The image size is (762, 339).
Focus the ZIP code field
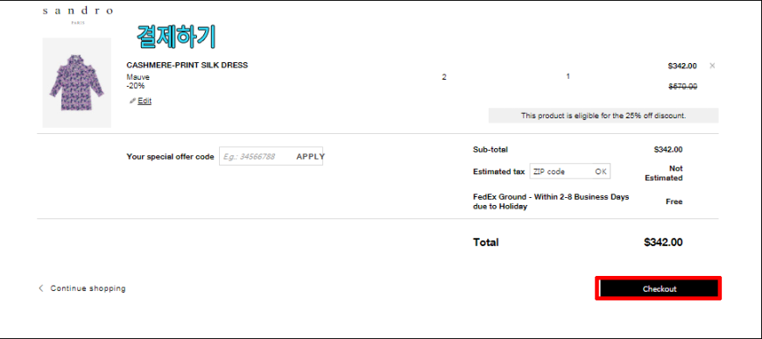(561, 172)
